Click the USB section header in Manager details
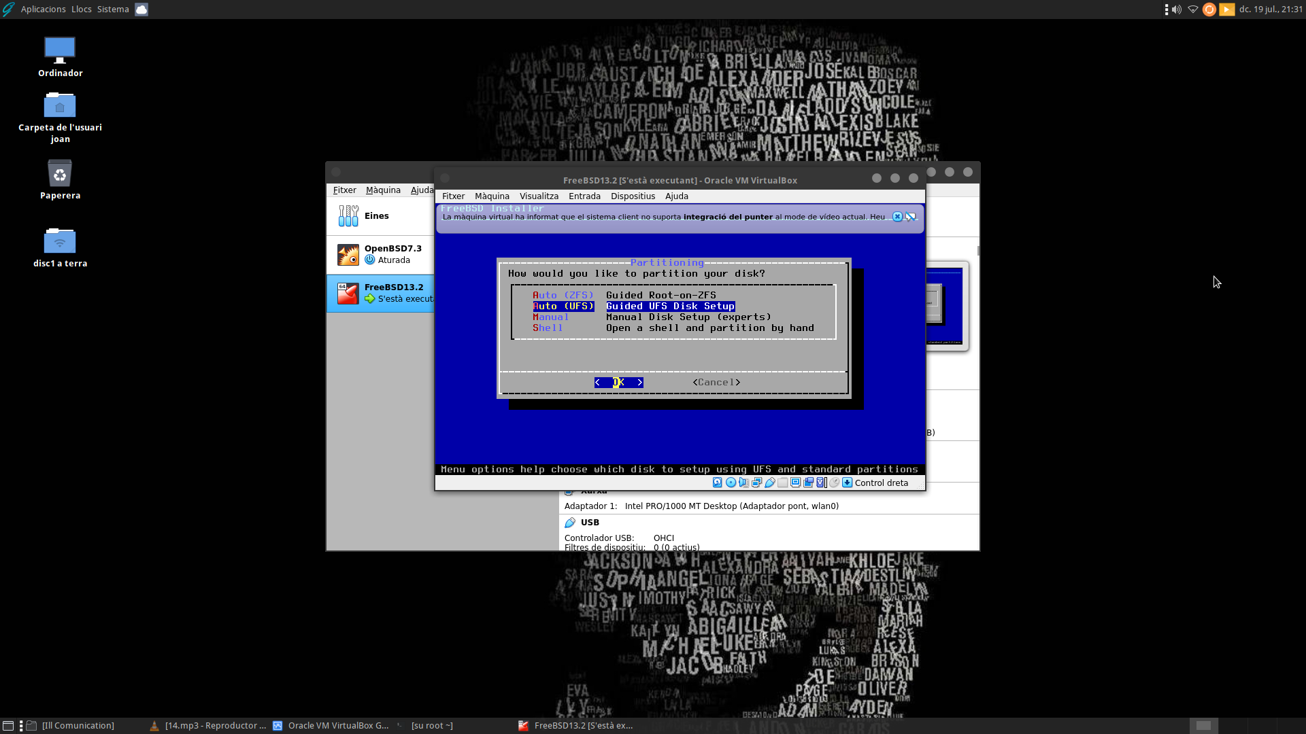 click(x=590, y=522)
